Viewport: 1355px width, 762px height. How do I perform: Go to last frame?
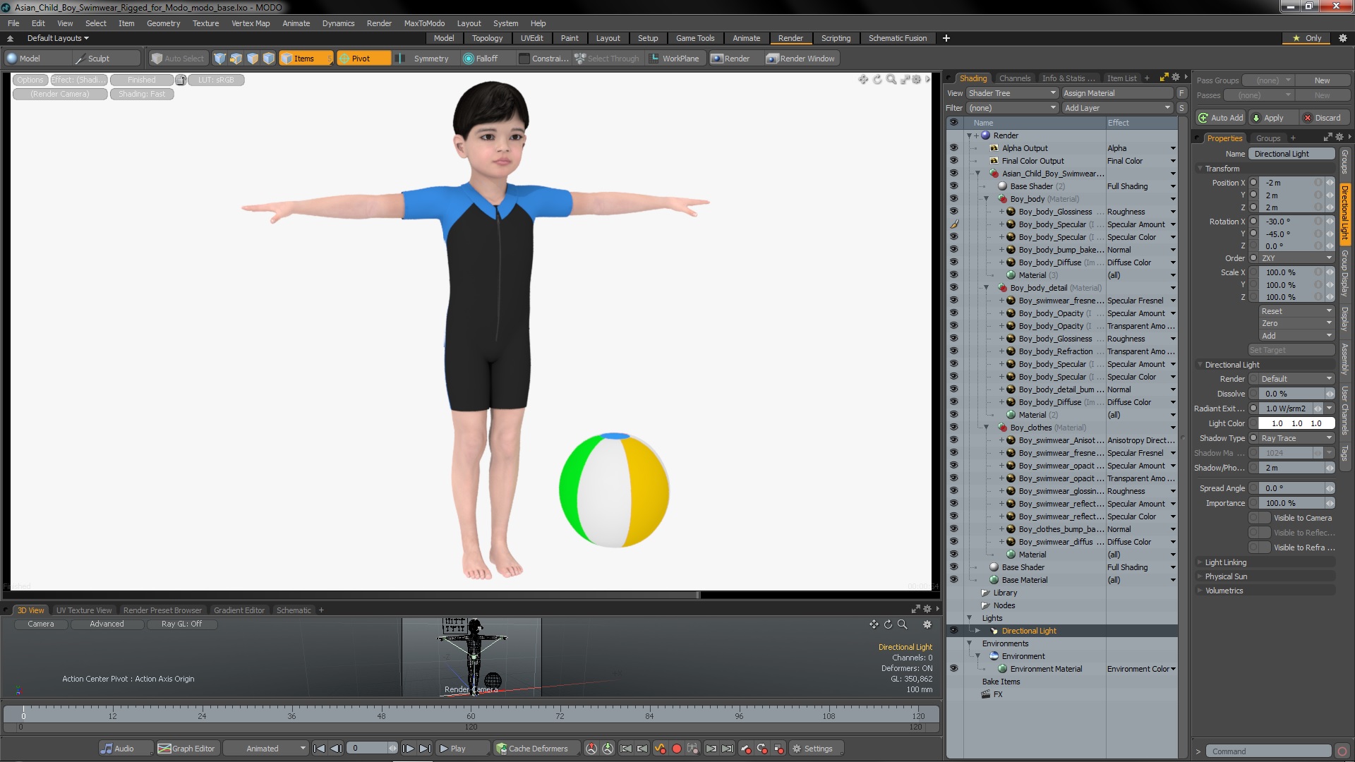[x=425, y=749]
